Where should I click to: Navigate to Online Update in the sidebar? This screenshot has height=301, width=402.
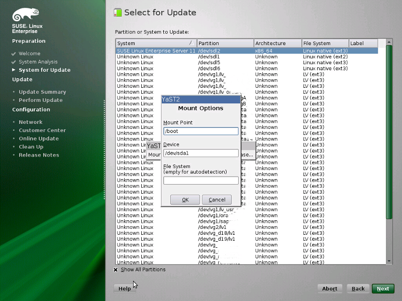(38, 138)
